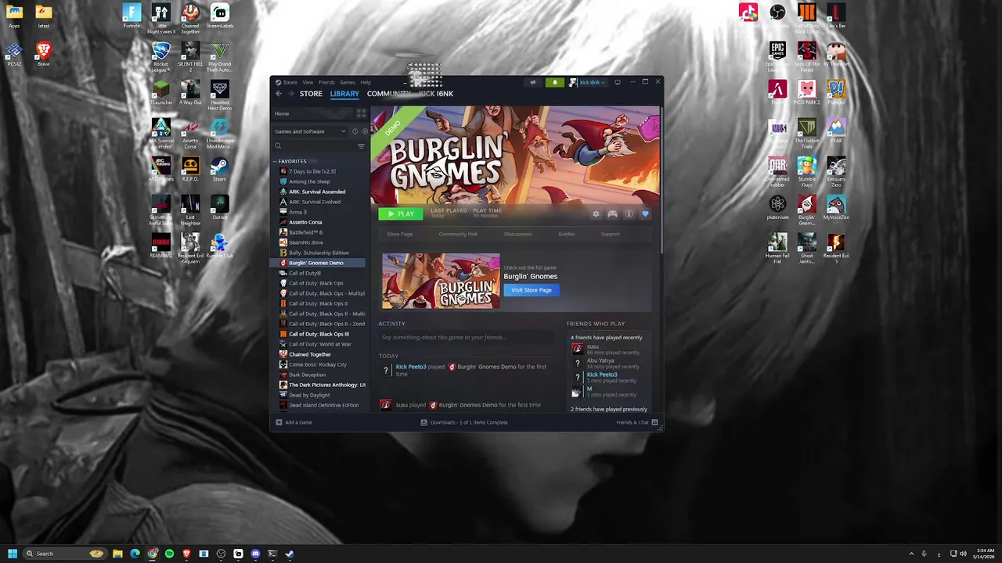1002x563 pixels.
Task: Open PEAK desktop shortcut
Action: tap(836, 131)
